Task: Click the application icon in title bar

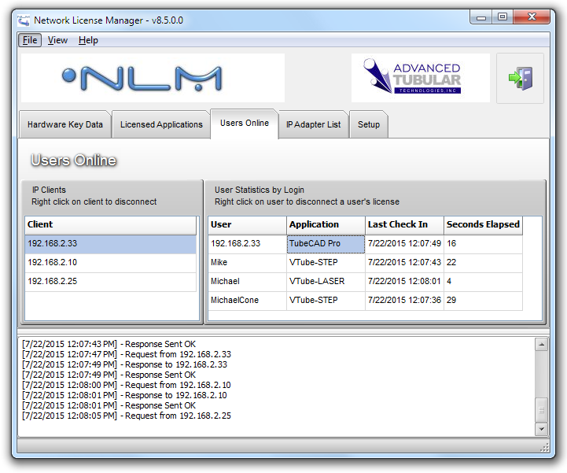Action: coord(24,20)
